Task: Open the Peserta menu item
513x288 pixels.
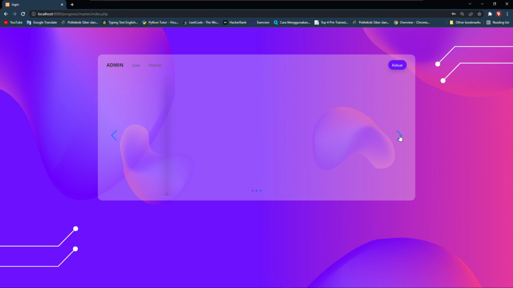Action: coord(155,65)
